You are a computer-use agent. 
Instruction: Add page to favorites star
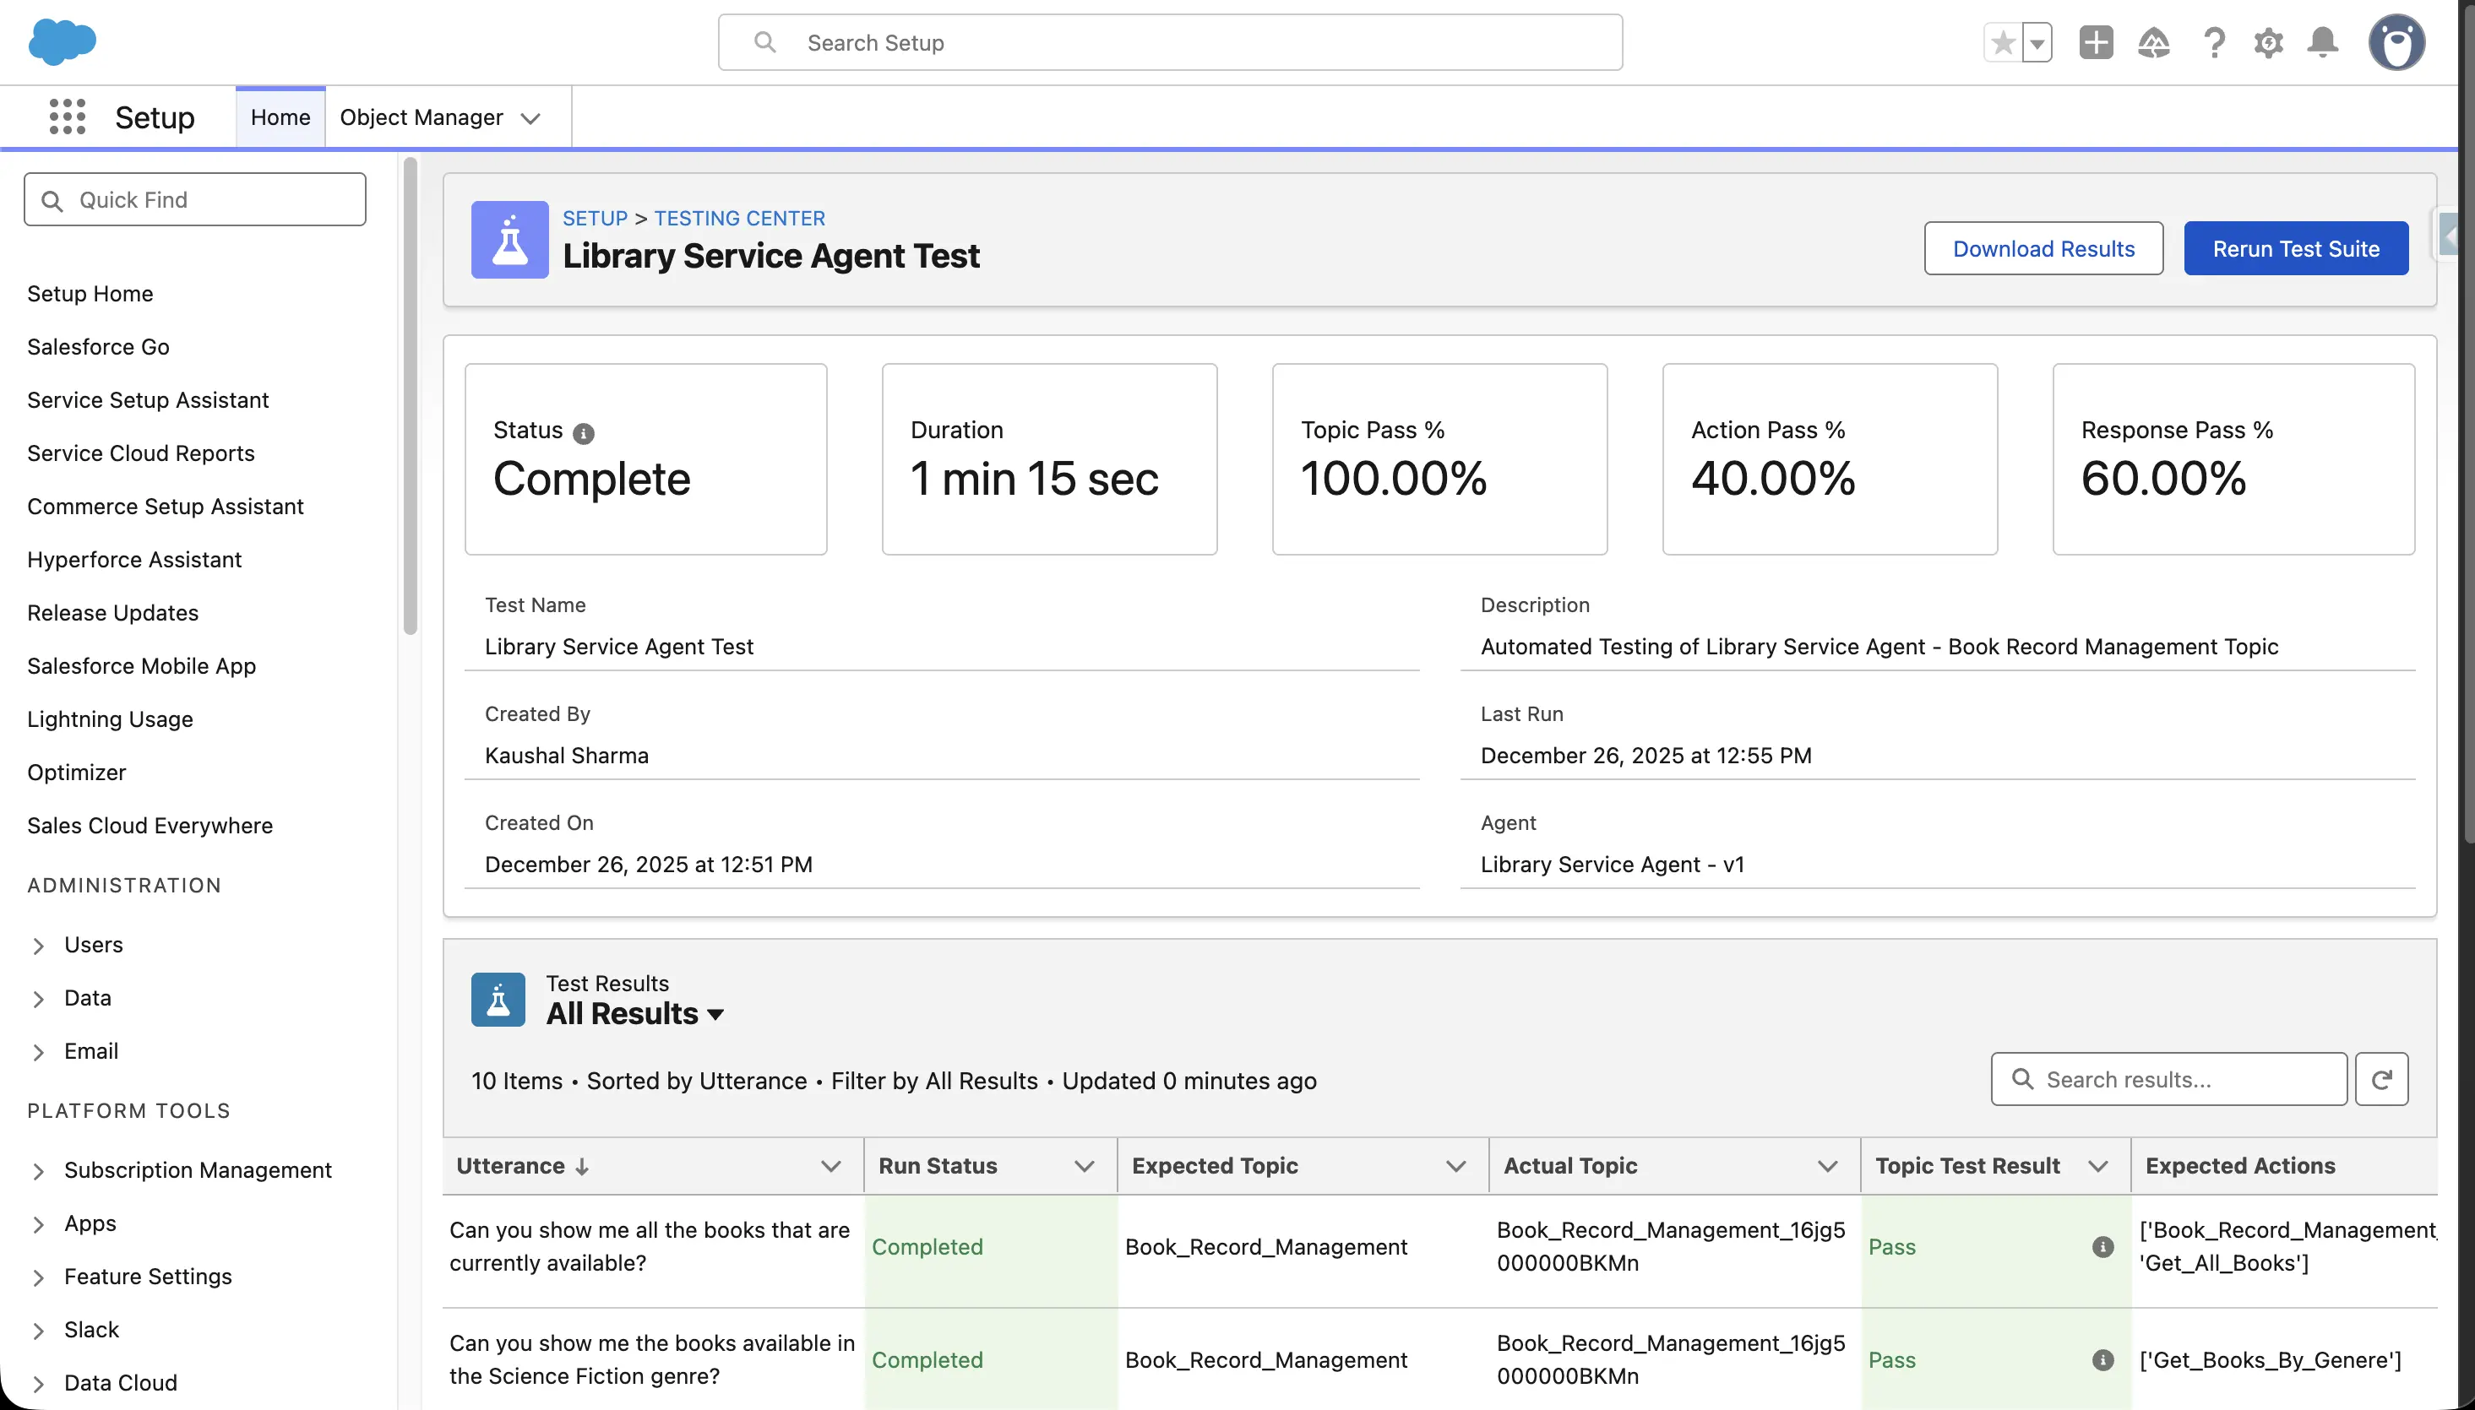click(x=2004, y=42)
